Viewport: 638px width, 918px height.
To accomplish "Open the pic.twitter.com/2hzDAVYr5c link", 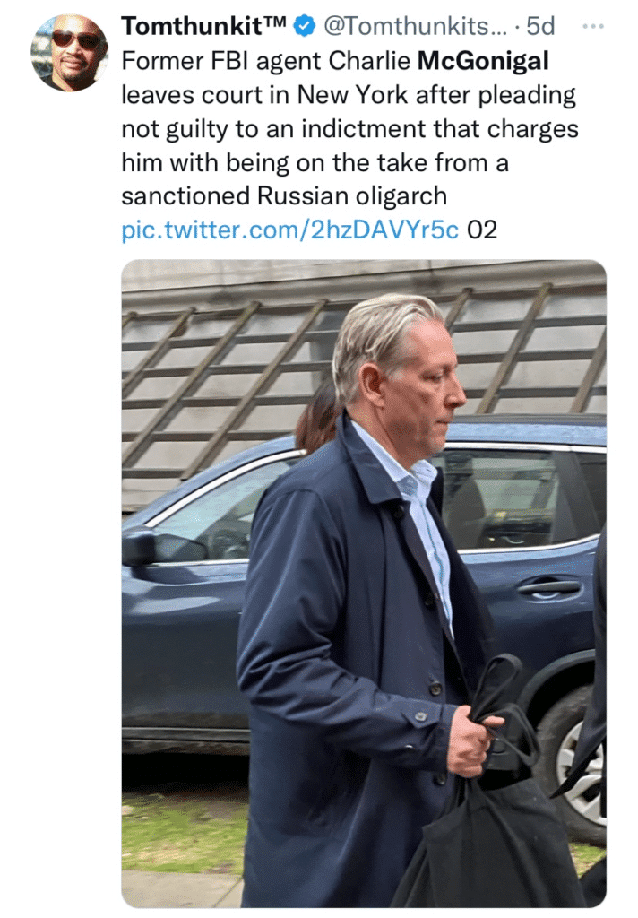I will point(289,230).
